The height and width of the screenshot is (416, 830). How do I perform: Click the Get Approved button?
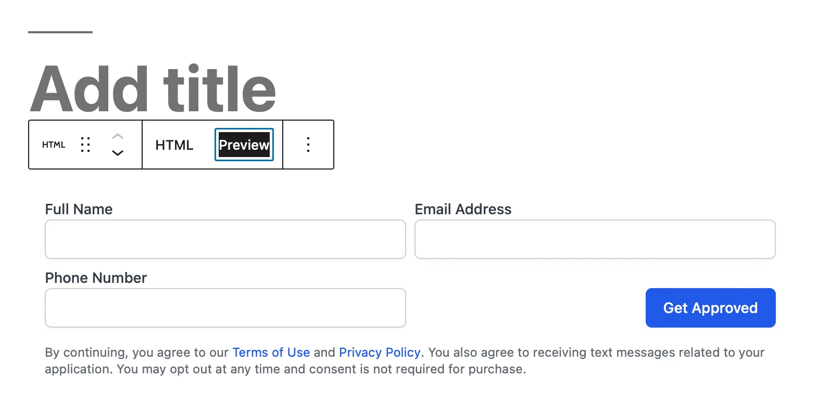click(710, 307)
